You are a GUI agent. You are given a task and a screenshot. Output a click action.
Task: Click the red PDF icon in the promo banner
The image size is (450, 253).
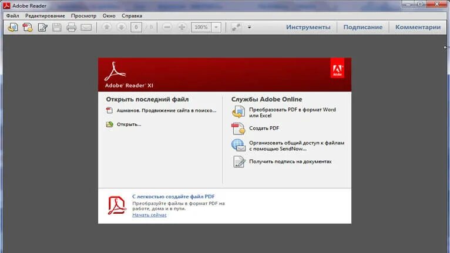[x=117, y=205]
